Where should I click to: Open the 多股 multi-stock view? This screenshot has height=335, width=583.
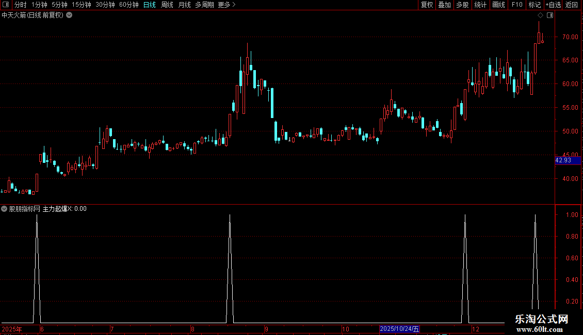[x=462, y=5]
